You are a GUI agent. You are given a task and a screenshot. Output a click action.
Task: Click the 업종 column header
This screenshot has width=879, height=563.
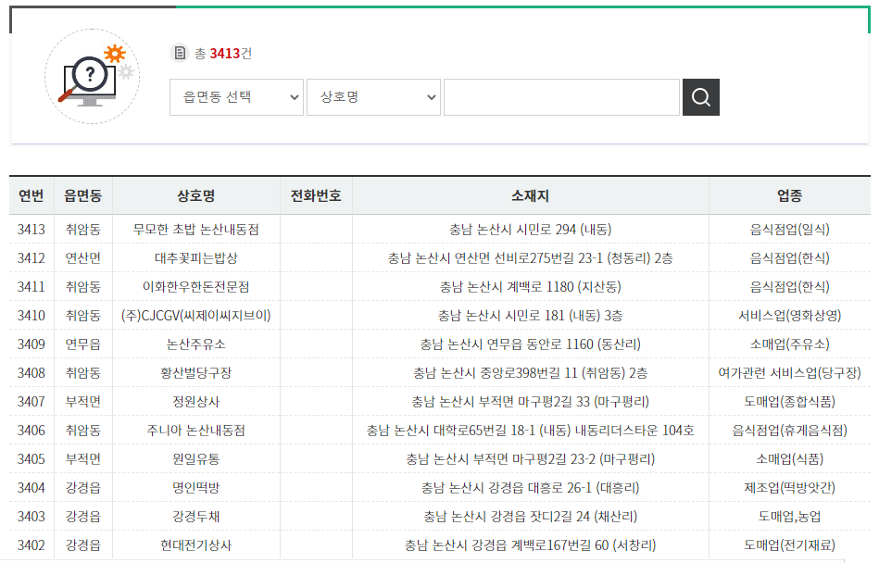click(789, 195)
